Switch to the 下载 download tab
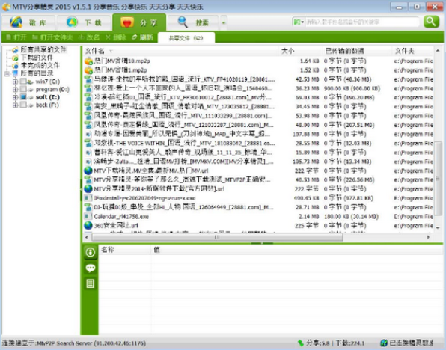This screenshot has width=446, height=350. click(x=84, y=22)
